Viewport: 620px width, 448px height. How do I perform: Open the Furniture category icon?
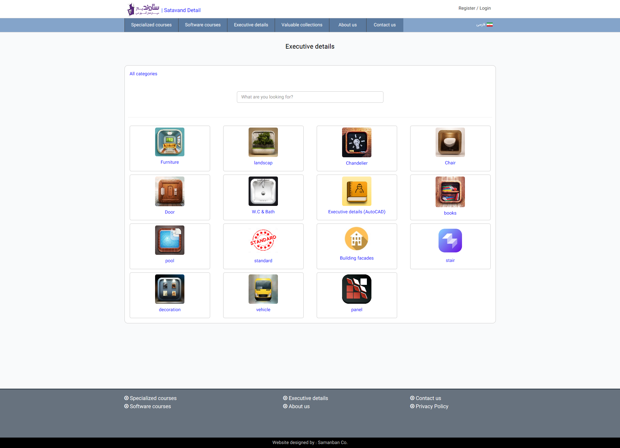click(x=170, y=142)
